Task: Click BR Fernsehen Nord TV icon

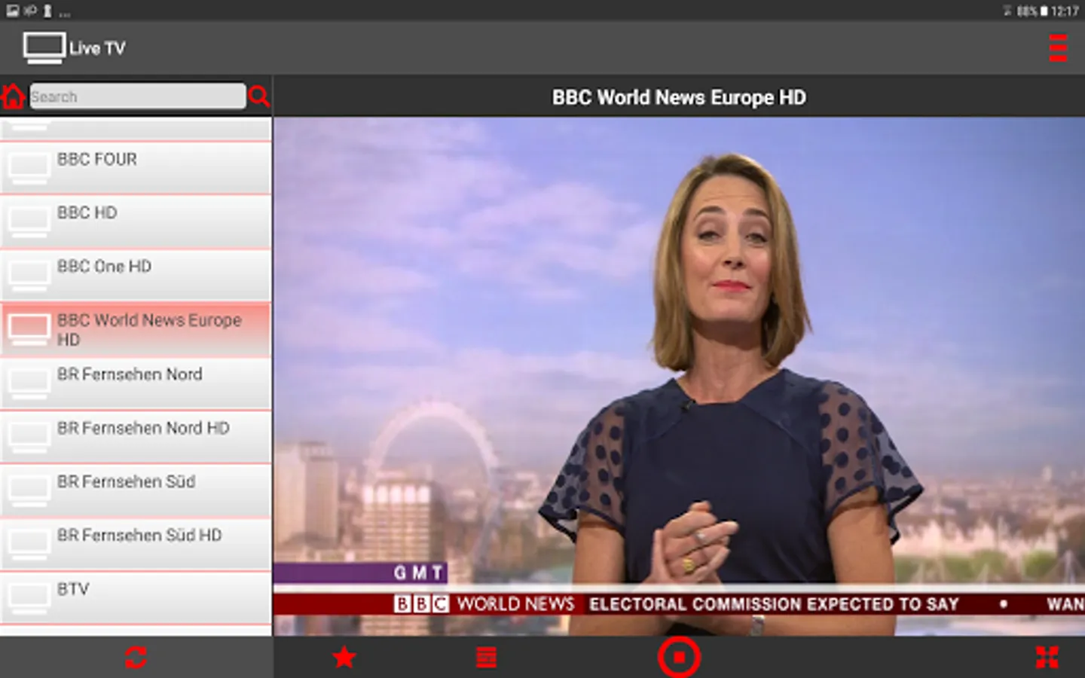Action: tap(29, 383)
